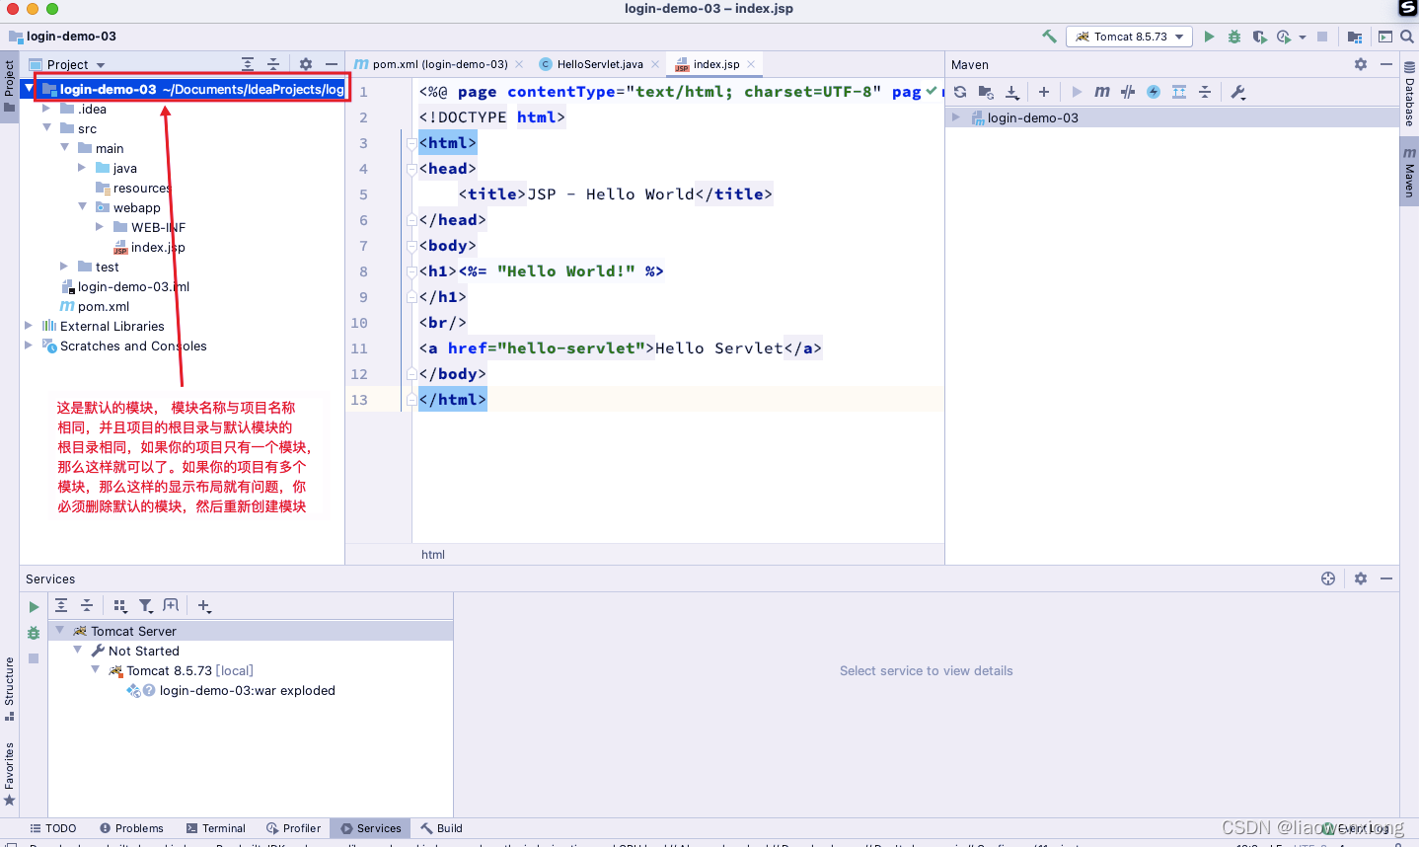Expand the login-demo-03 Maven project node
This screenshot has height=847, width=1419.
(955, 117)
